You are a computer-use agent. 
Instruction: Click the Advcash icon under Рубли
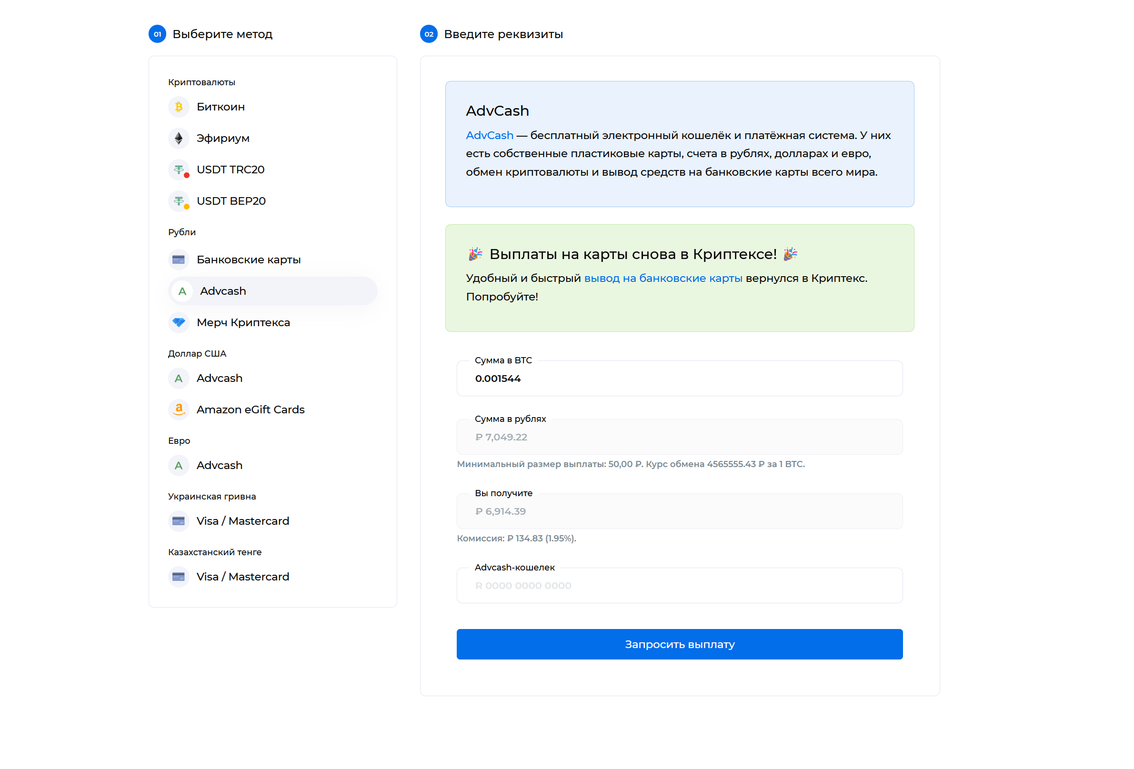(x=182, y=291)
